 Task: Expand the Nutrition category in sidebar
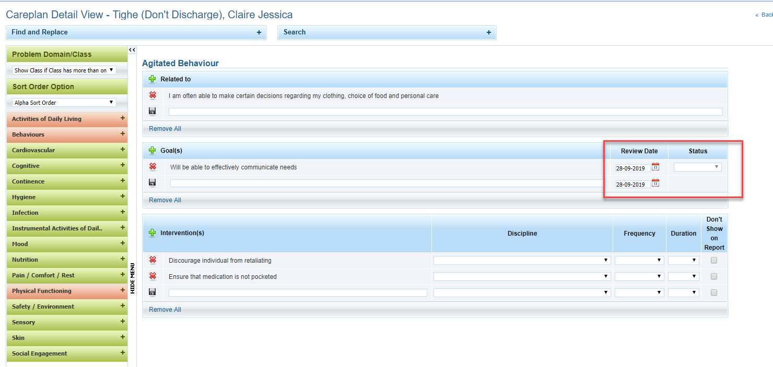click(x=123, y=259)
